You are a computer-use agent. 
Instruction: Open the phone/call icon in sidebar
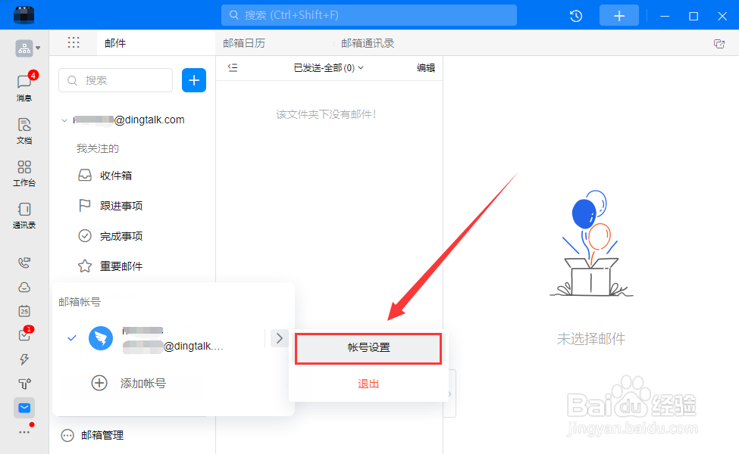(x=23, y=263)
